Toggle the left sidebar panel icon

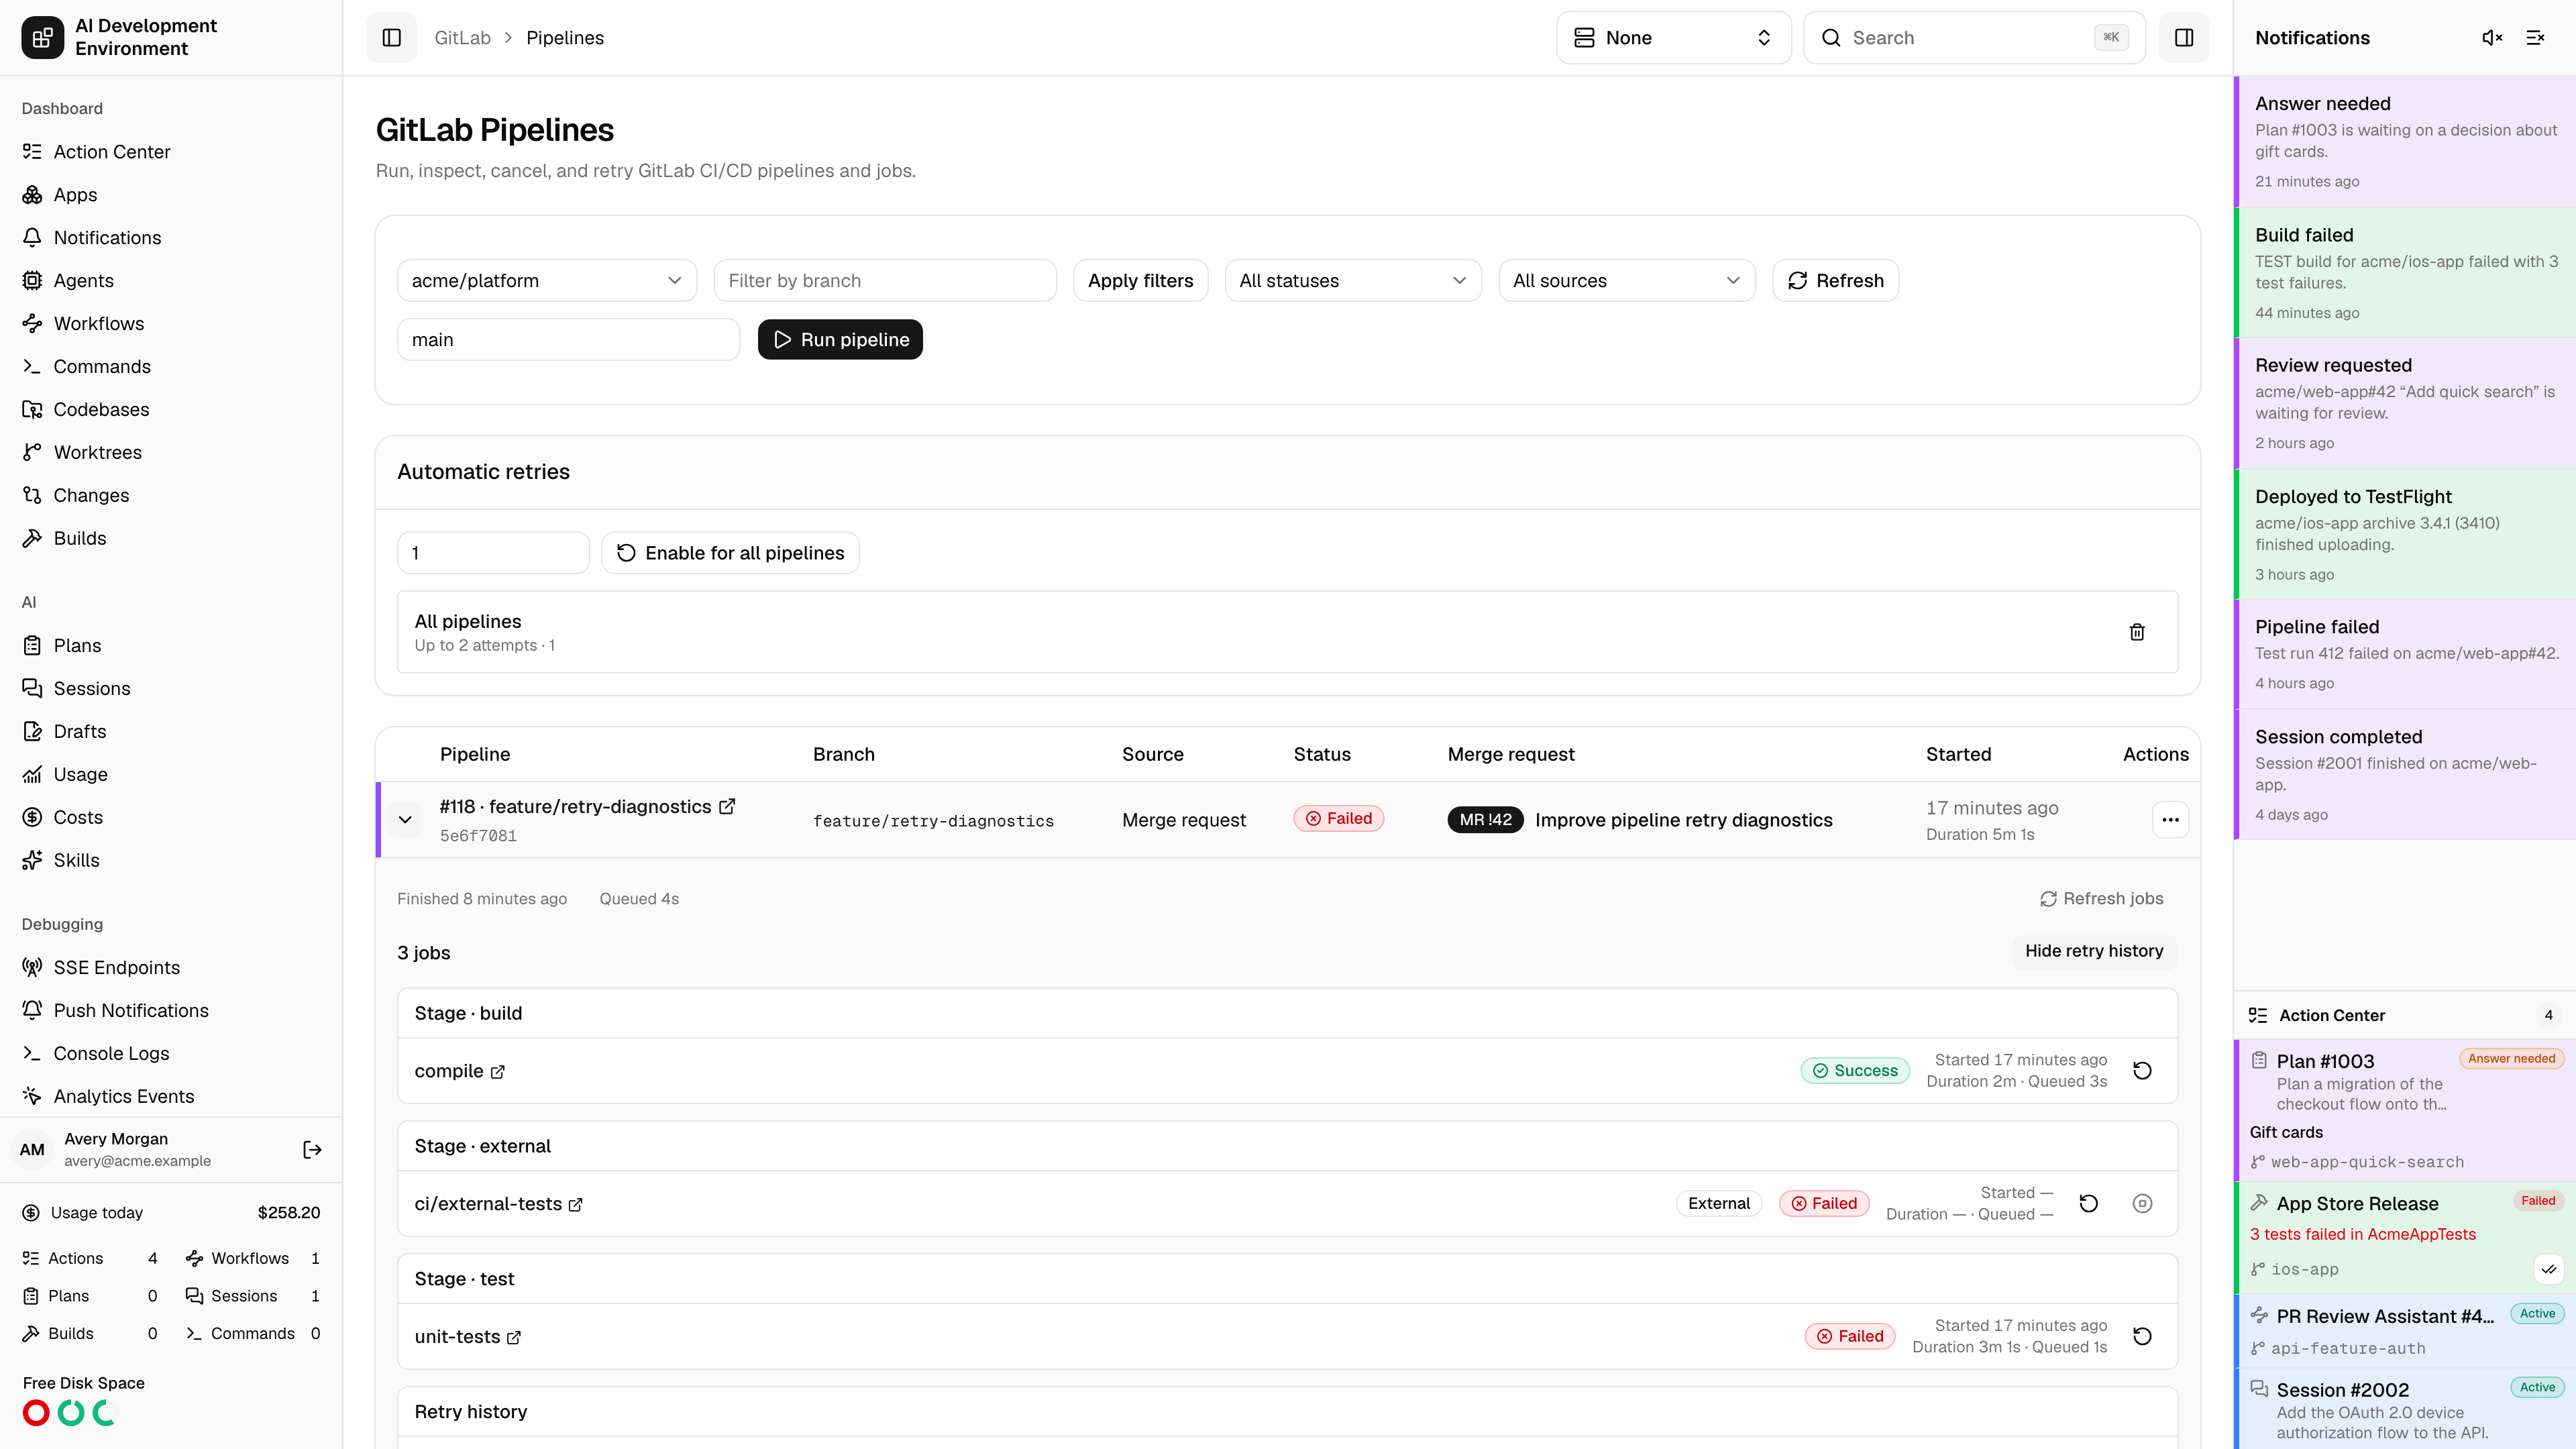[391, 38]
